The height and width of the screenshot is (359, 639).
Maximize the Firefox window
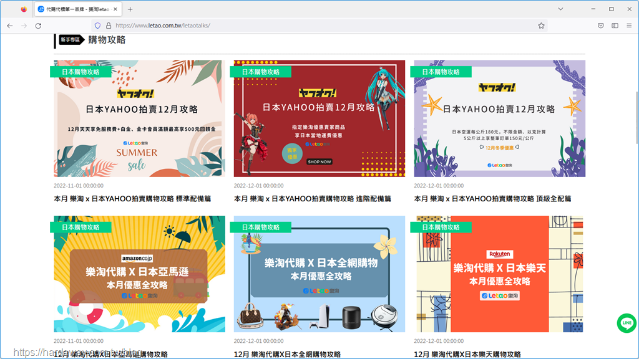pos(612,9)
